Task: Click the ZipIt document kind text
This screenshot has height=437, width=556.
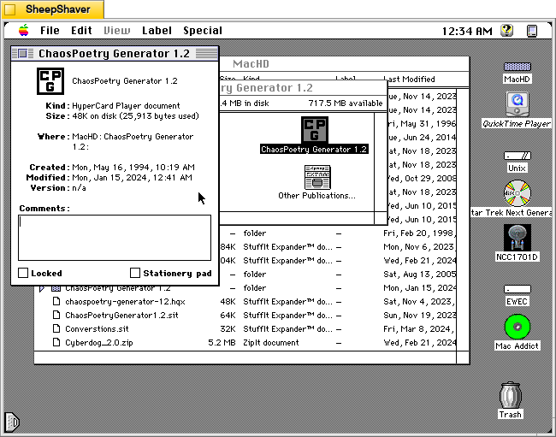Action: pos(271,343)
